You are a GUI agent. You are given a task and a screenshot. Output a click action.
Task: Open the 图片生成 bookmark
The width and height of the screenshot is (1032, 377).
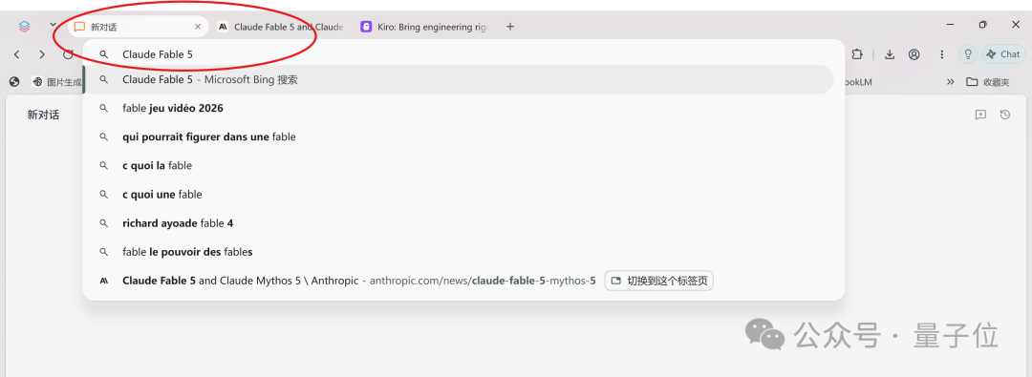56,82
